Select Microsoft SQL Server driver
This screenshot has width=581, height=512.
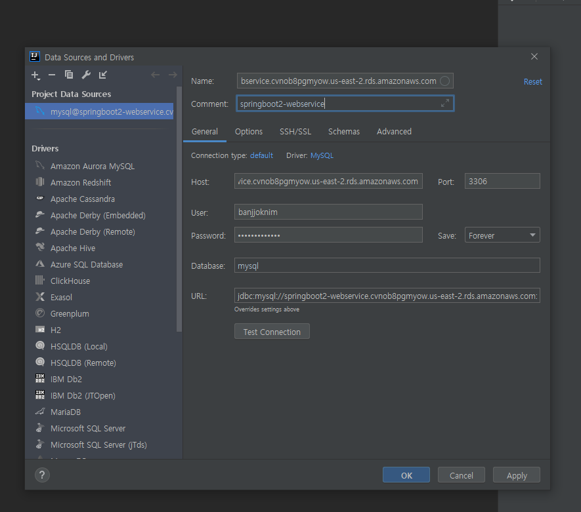pos(88,428)
